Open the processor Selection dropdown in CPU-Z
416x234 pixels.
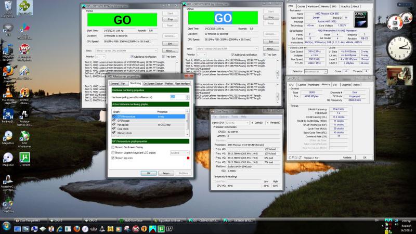tap(316, 71)
